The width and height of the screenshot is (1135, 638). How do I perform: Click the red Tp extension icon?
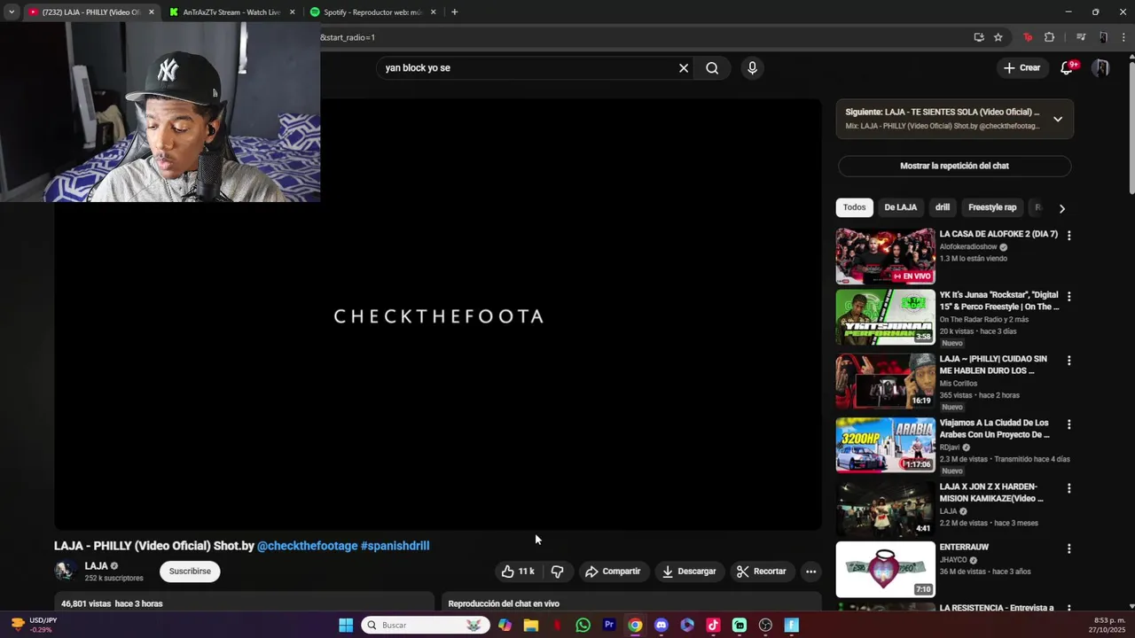(x=1028, y=37)
